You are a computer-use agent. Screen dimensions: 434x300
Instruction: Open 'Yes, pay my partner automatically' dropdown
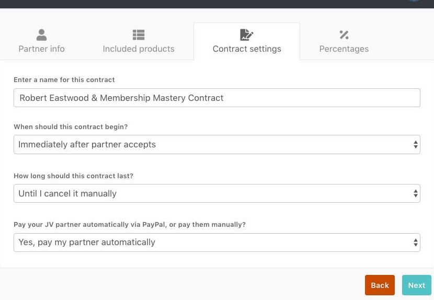coord(209,243)
